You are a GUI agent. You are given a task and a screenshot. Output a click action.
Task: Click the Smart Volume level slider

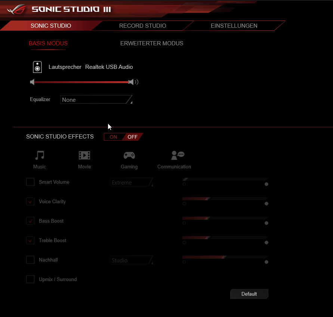pyautogui.click(x=225, y=179)
